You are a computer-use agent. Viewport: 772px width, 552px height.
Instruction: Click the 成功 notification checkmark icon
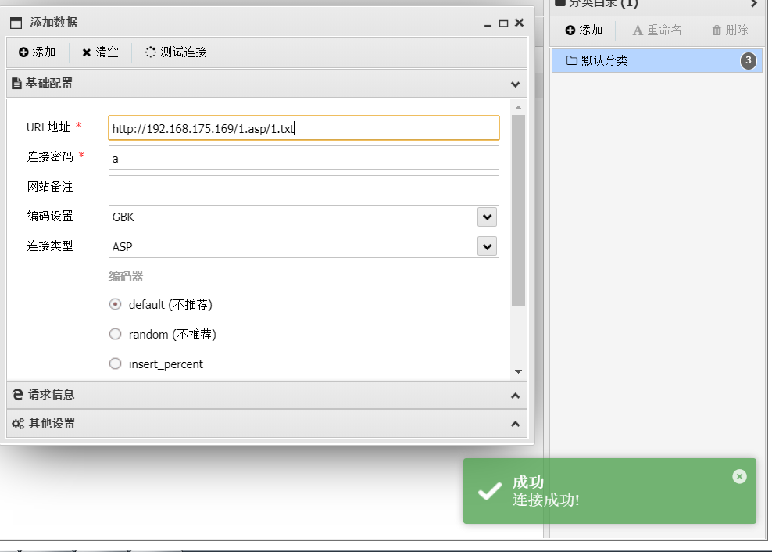pos(490,491)
